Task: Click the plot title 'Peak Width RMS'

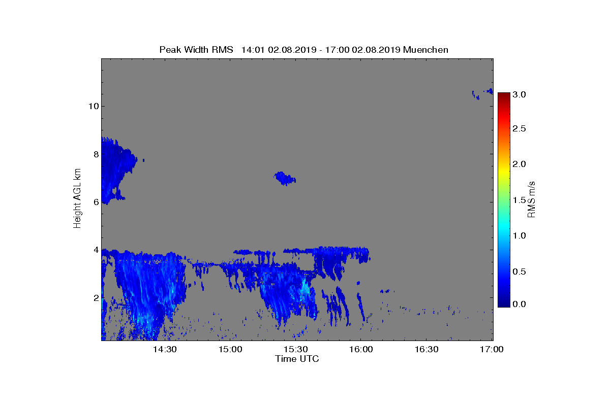Action: 196,50
